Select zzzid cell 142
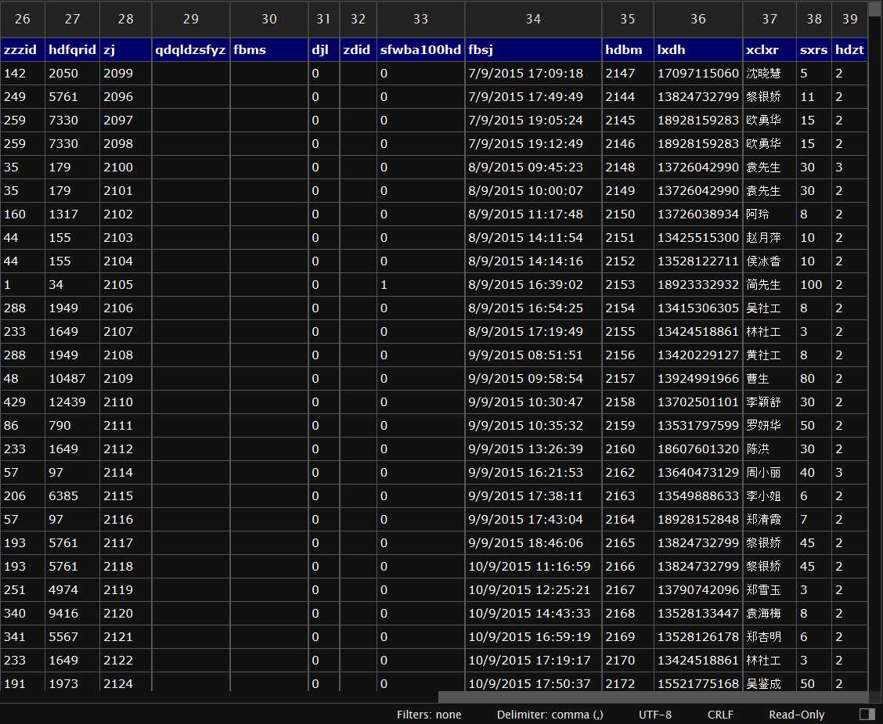This screenshot has height=724, width=883. (23, 74)
